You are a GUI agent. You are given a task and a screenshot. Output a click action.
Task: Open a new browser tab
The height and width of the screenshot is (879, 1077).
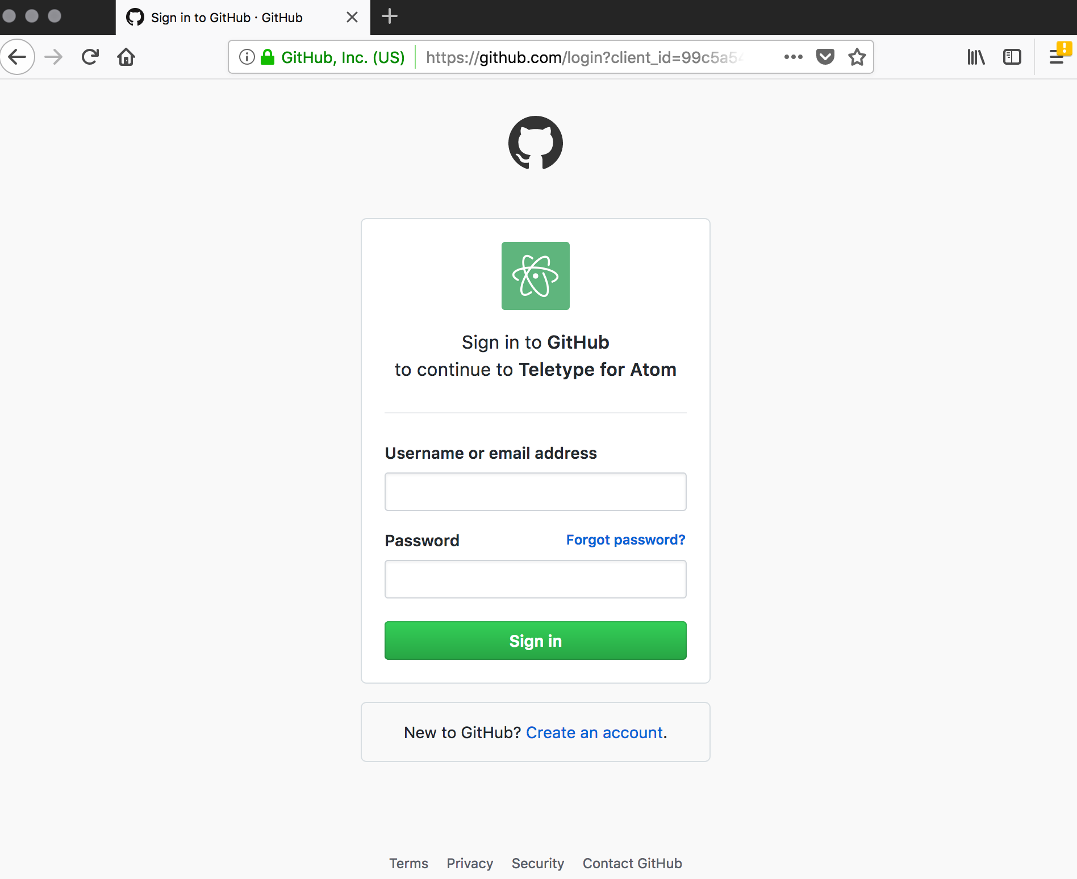pyautogui.click(x=389, y=17)
